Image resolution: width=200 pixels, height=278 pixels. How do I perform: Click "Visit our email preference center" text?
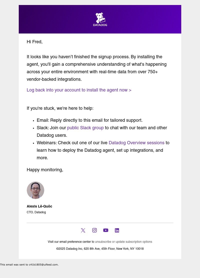click(71, 242)
